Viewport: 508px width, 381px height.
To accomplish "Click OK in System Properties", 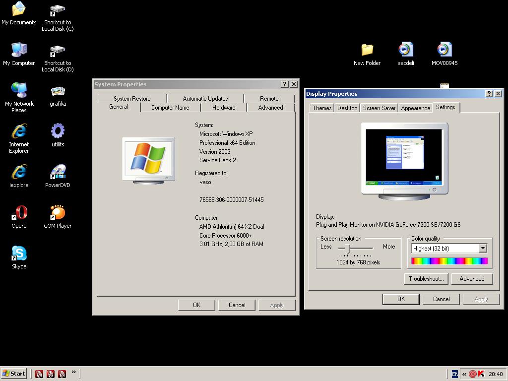I will tap(196, 305).
